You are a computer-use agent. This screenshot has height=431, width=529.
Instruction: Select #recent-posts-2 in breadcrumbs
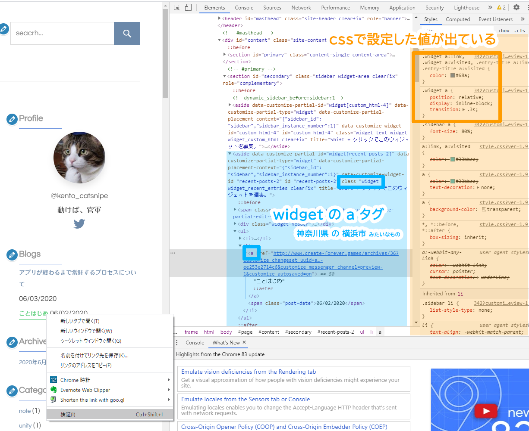point(336,332)
